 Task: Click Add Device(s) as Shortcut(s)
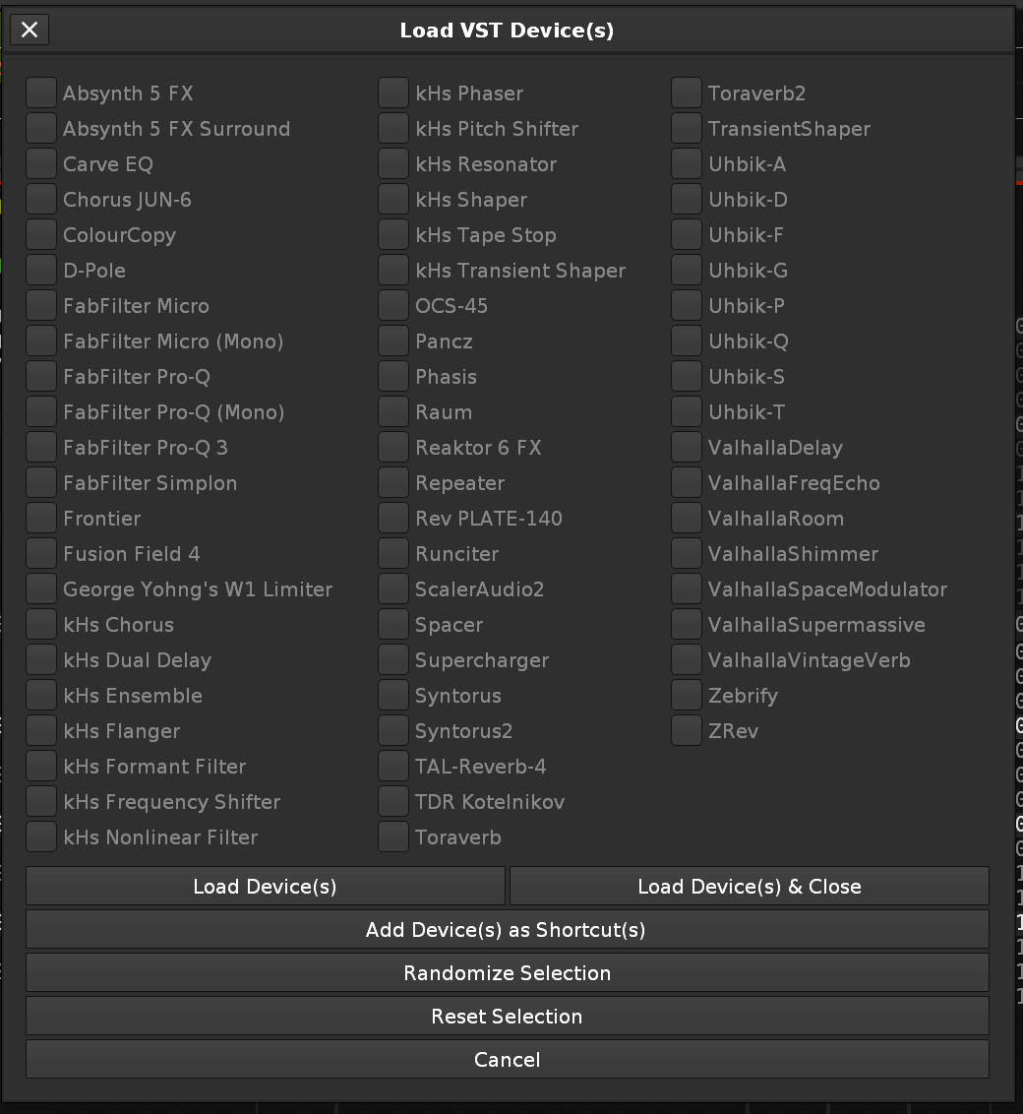(507, 930)
